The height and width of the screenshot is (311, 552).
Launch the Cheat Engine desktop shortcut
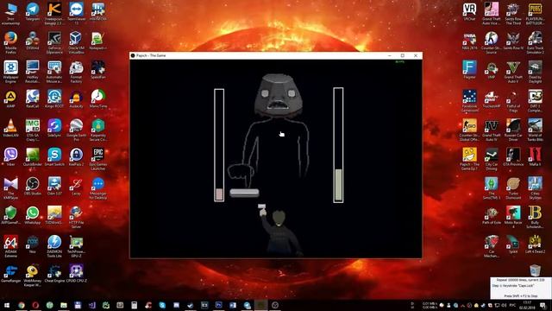click(x=54, y=273)
